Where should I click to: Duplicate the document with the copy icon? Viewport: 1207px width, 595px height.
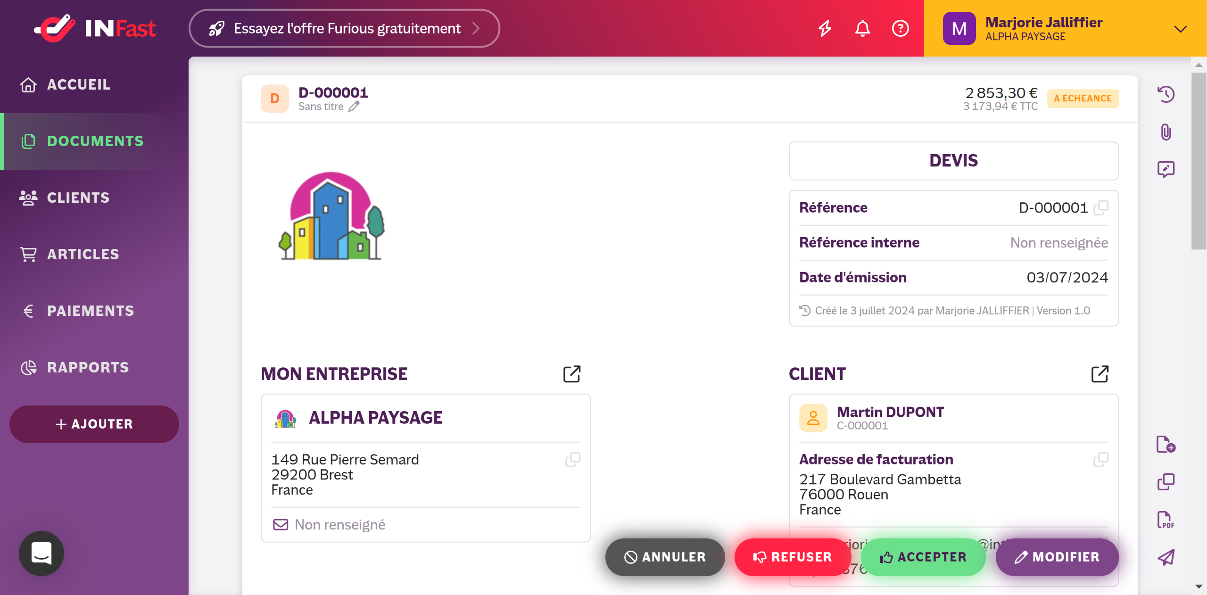click(1166, 482)
